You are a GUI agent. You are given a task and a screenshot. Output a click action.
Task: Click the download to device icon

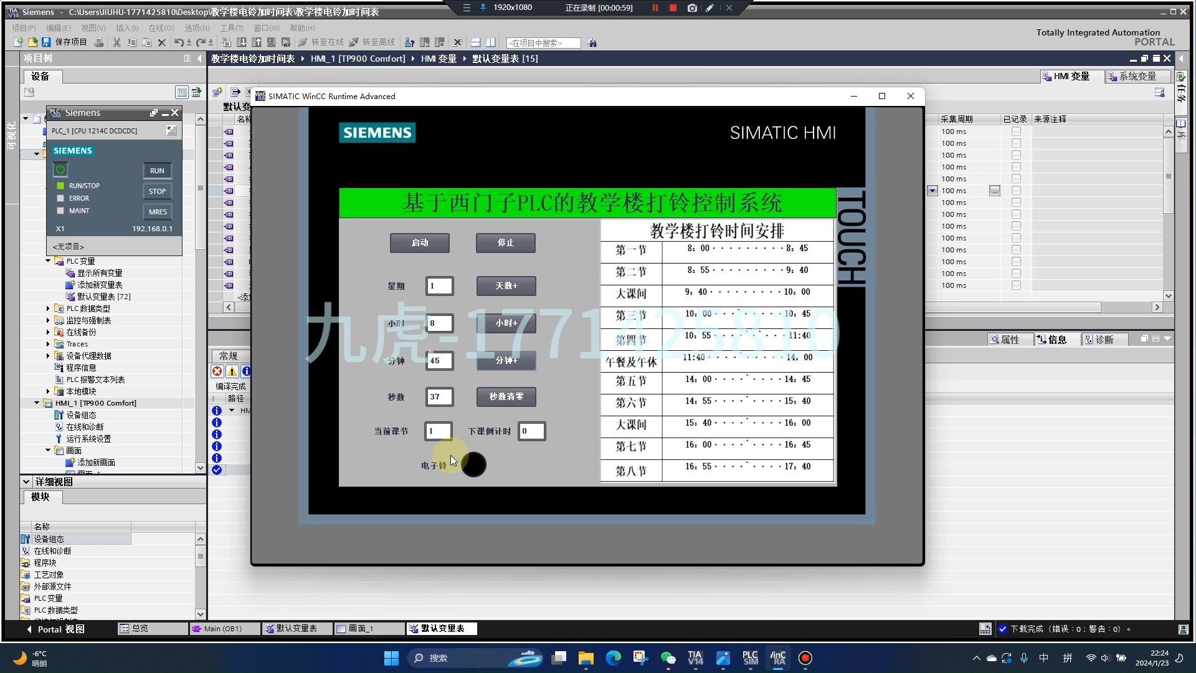tap(242, 42)
